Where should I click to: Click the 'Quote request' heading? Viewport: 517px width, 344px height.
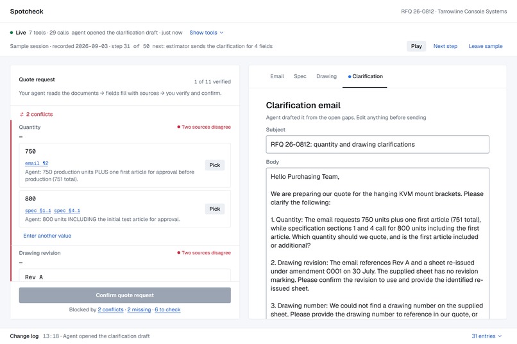pos(37,79)
